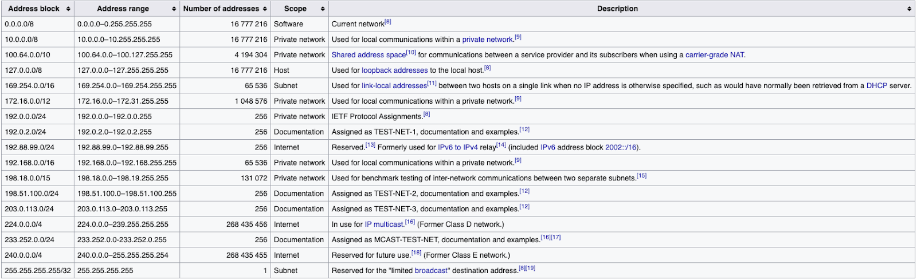Sort table by Address block column
The height and width of the screenshot is (280, 917).
[x=38, y=9]
